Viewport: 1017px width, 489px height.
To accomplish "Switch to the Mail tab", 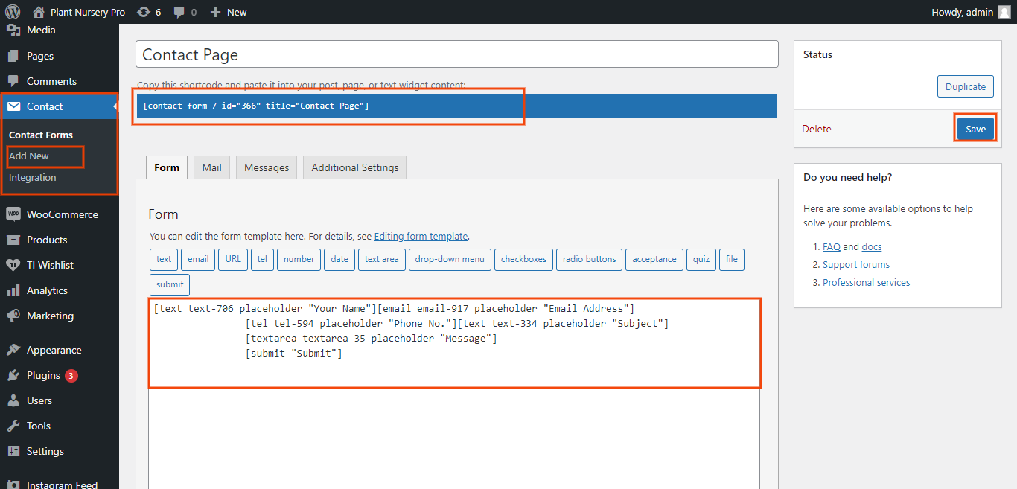I will [x=211, y=167].
